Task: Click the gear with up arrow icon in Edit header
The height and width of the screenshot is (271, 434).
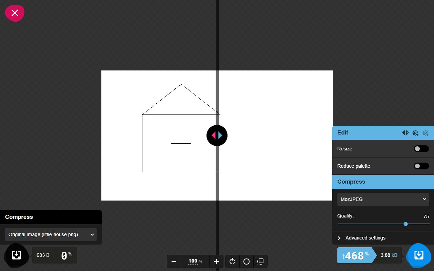Action: 415,133
